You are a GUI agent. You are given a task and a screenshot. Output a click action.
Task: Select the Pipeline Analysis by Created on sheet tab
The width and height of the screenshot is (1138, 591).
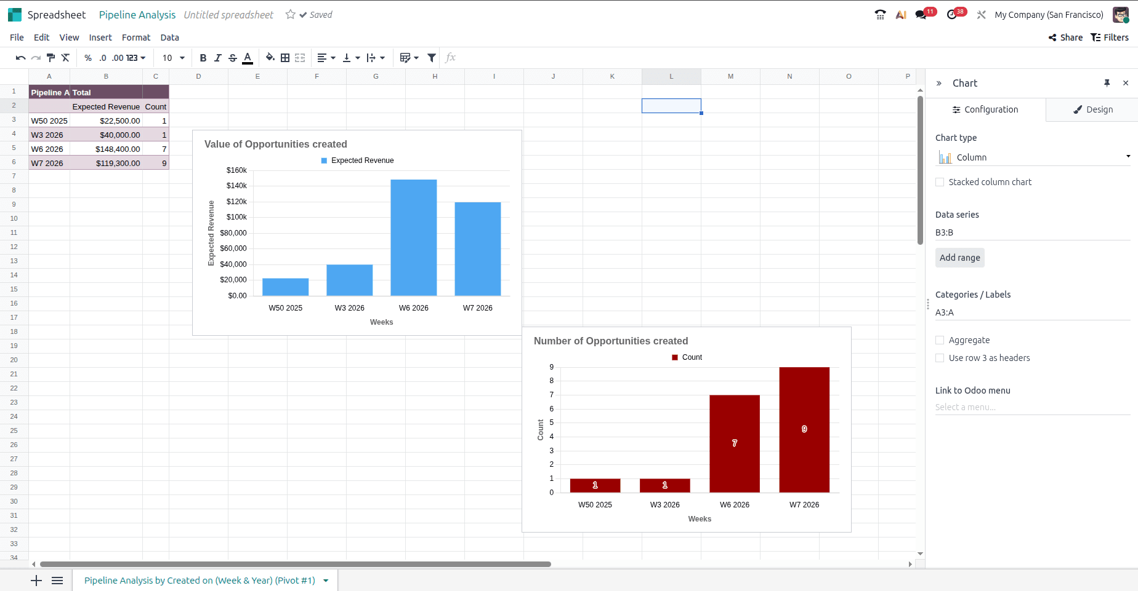click(x=200, y=581)
